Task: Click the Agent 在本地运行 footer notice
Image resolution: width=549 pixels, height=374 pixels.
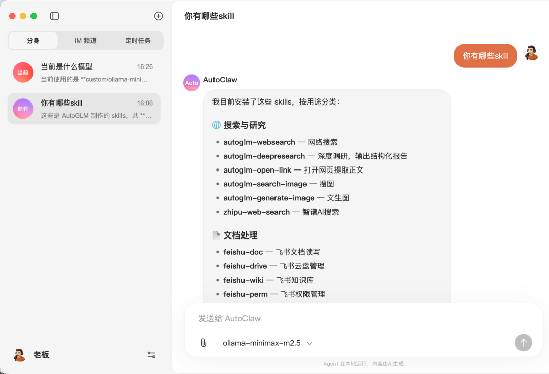Action: point(363,364)
